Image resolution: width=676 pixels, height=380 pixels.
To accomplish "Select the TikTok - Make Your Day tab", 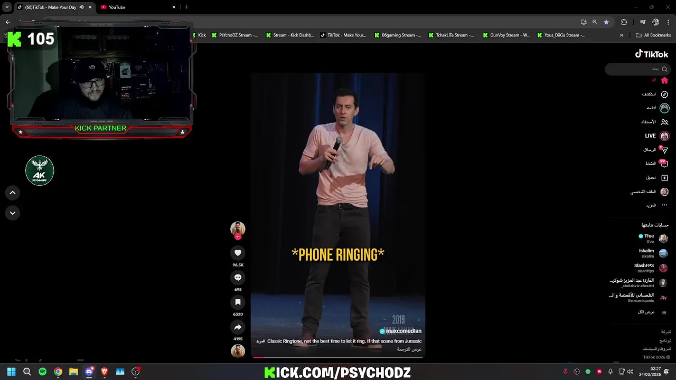I will tap(50, 7).
